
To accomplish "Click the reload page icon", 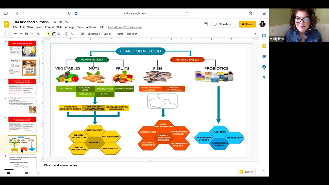I will point(187,13).
